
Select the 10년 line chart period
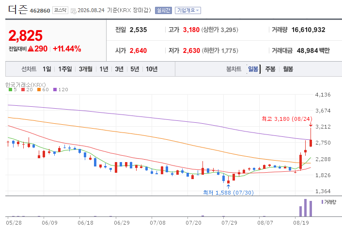(x=152, y=69)
